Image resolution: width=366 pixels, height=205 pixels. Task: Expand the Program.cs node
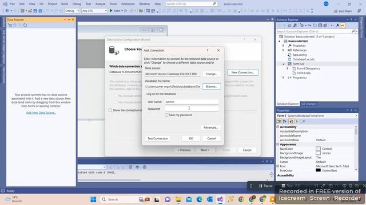pos(284,77)
